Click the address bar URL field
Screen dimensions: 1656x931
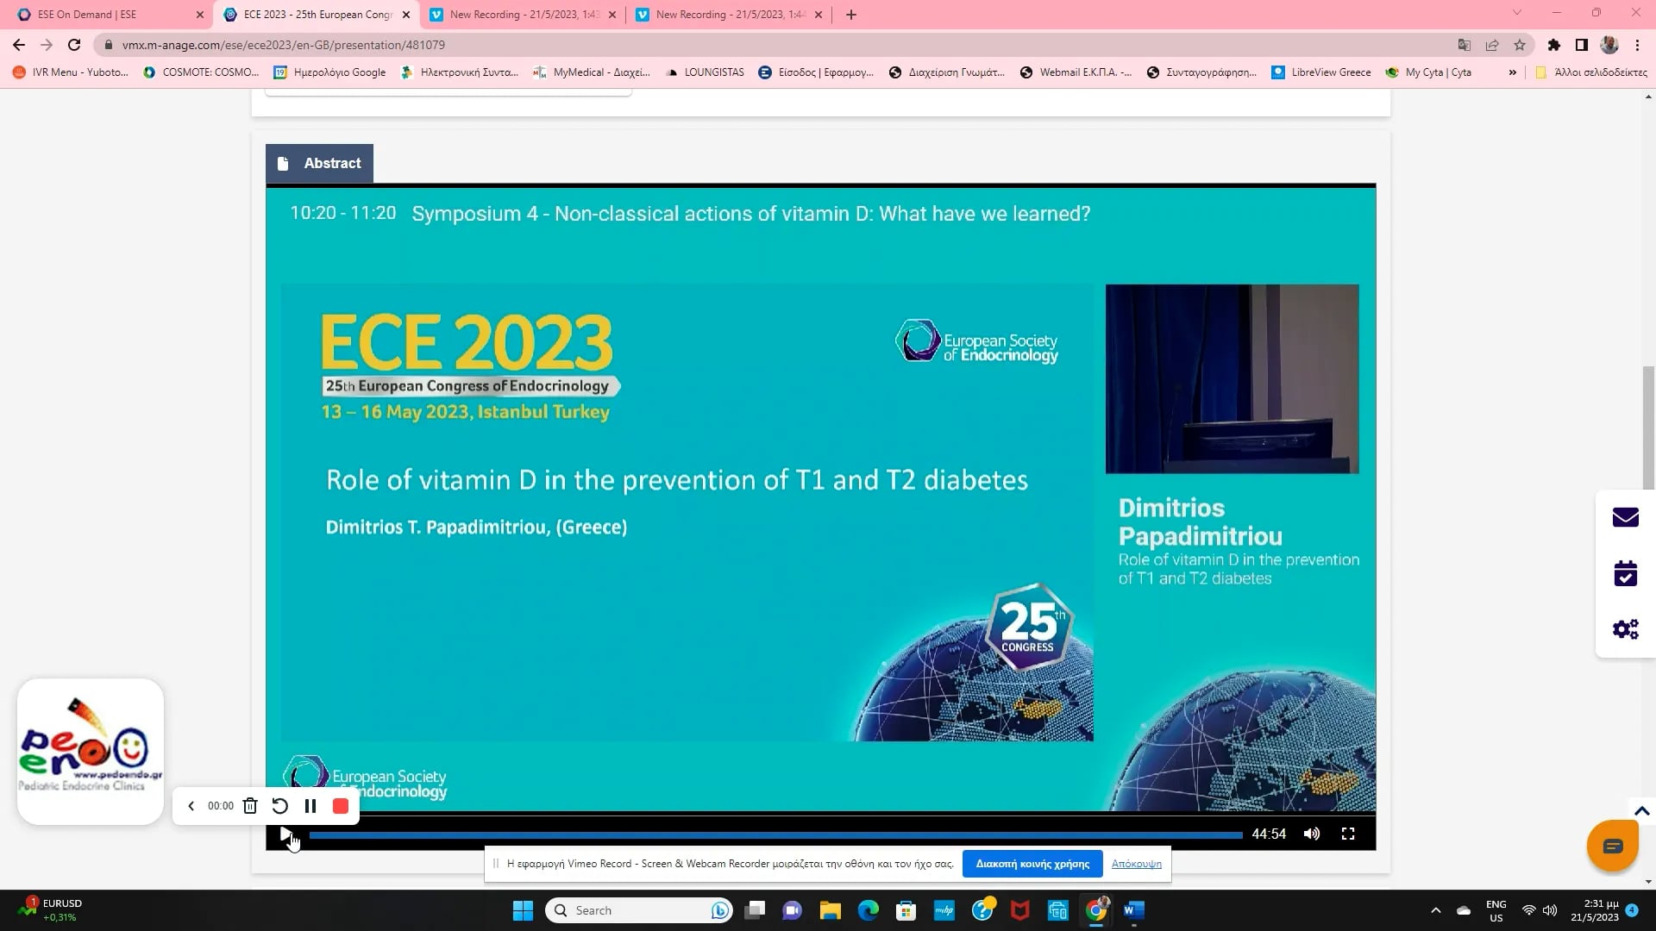776,45
